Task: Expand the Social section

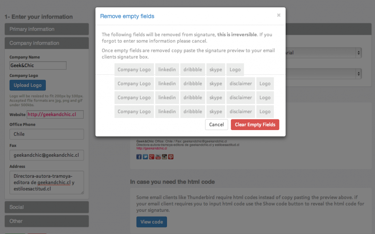Action: coord(47,207)
